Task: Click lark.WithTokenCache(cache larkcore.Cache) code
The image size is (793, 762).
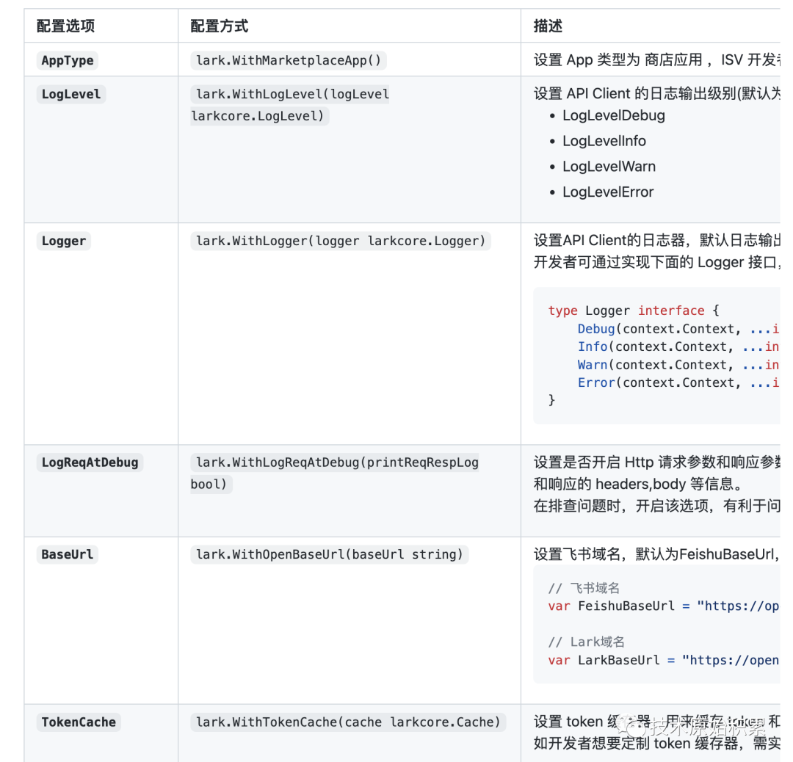Action: pyautogui.click(x=348, y=722)
